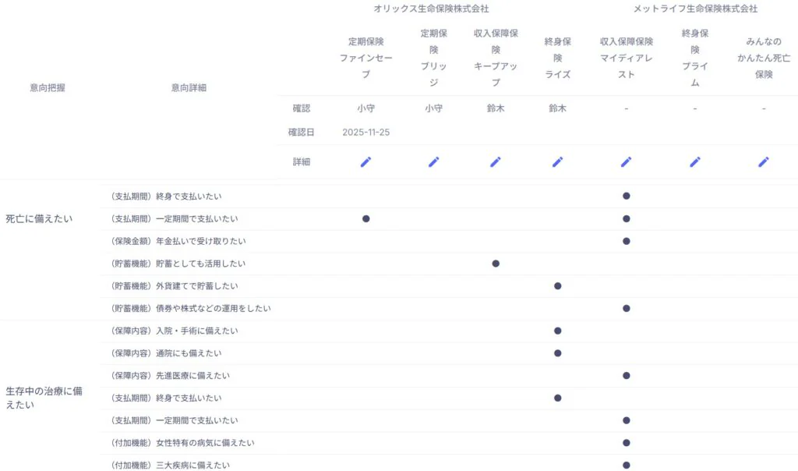Click マイディアレスト dot in 生存中の治療 一定期間で支払いたい row
The height and width of the screenshot is (471, 798).
pos(627,420)
